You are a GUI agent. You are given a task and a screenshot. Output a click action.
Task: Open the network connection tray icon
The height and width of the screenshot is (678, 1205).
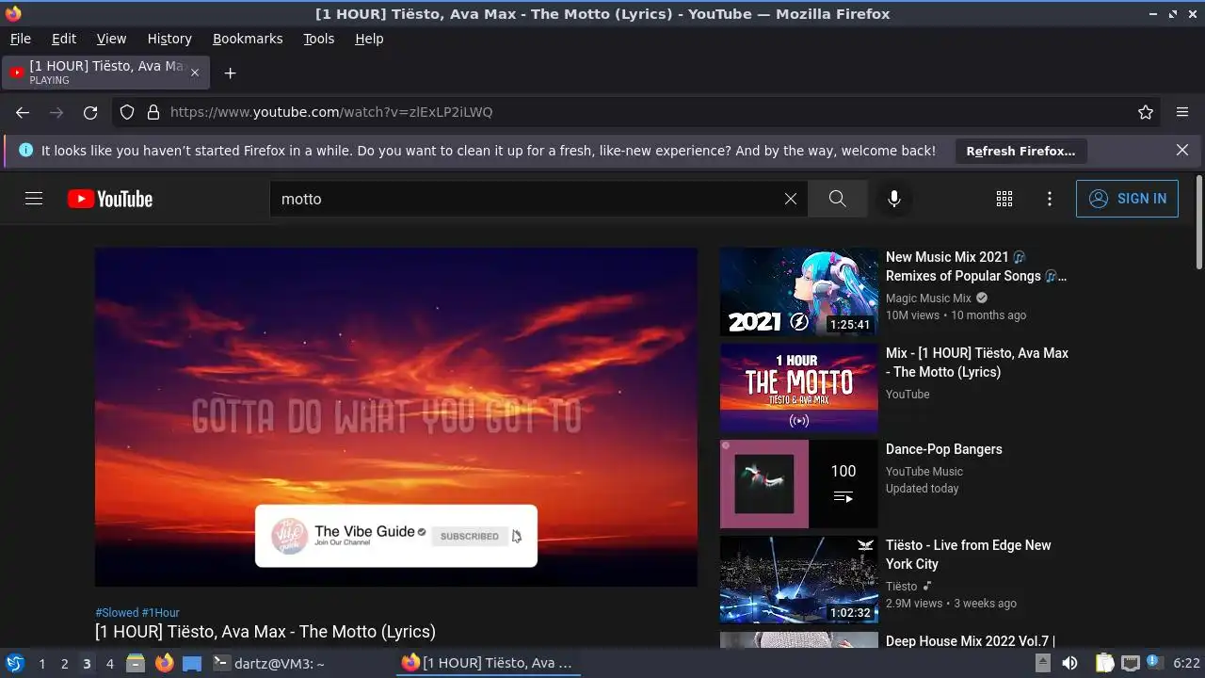tap(1131, 663)
